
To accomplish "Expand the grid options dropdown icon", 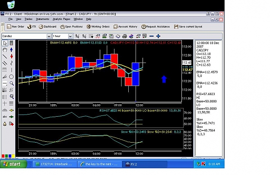I will click(x=91, y=36).
